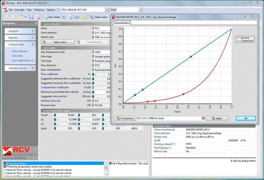Open the Pressure class PN 345 selector
The width and height of the screenshot is (264, 180).
[93, 105]
